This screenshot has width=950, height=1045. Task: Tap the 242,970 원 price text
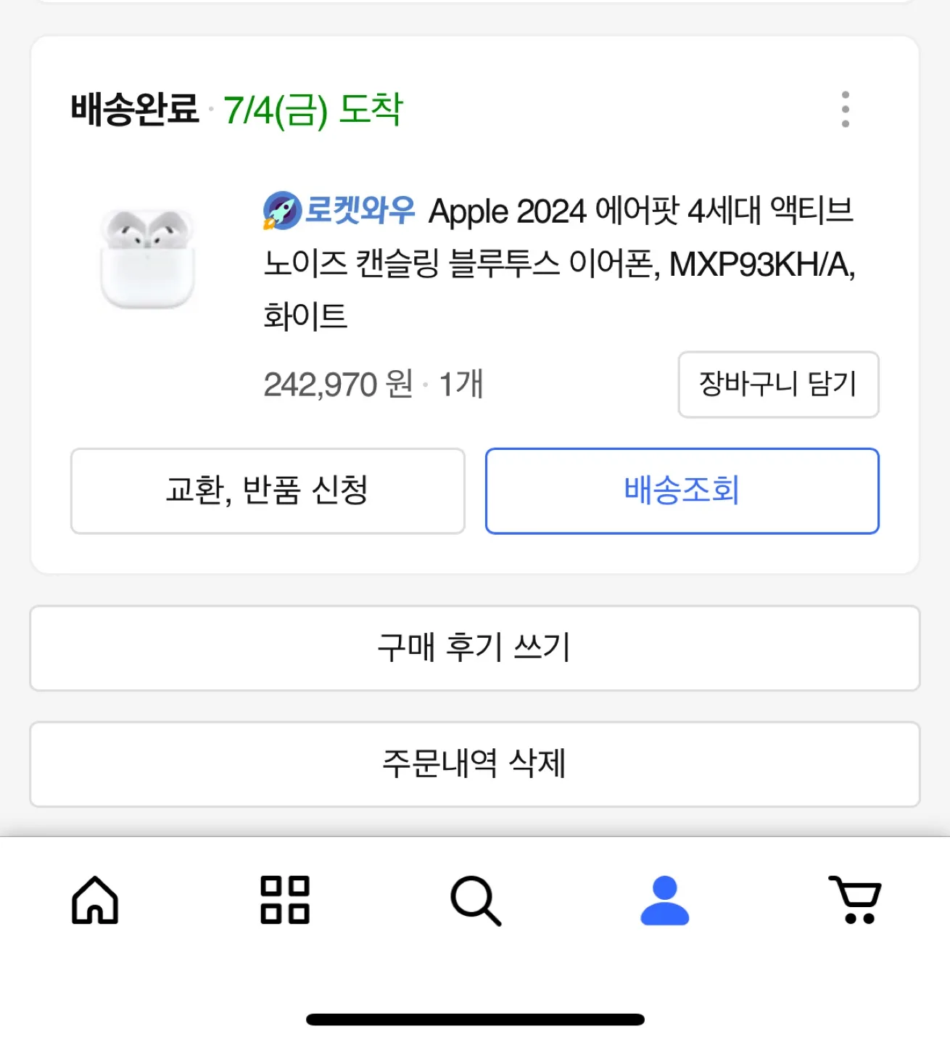coord(339,385)
